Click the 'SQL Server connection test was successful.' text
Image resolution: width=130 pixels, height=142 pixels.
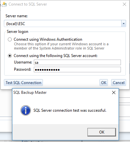[x=70, y=110]
